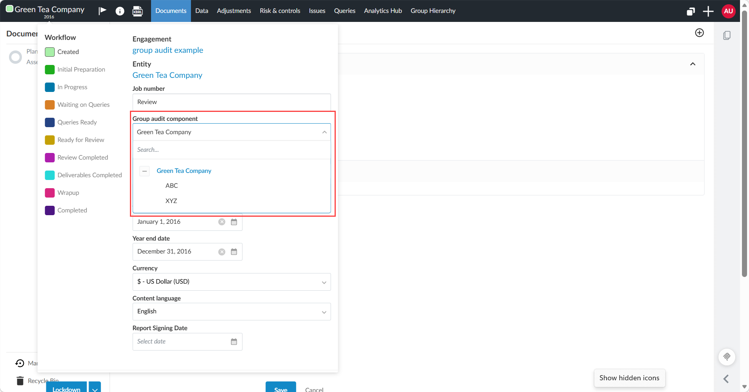Select the Created workflow status

62,52
